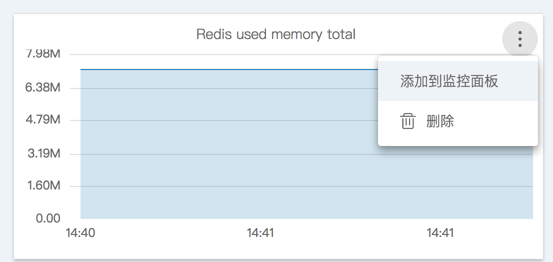The width and height of the screenshot is (553, 262).
Task: Click the chart gridline at 1.60M level
Action: [225, 186]
